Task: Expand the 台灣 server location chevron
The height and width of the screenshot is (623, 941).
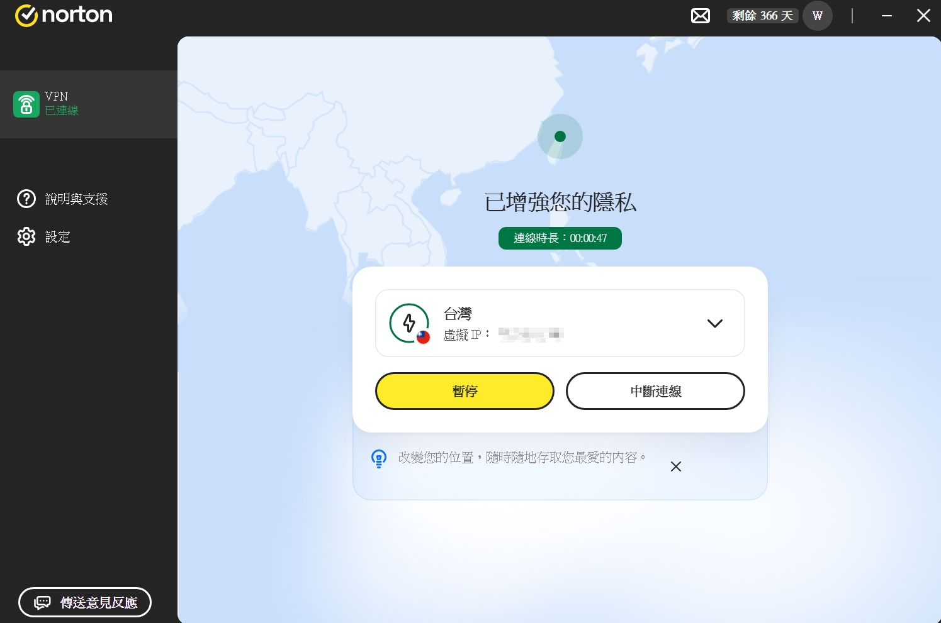Action: [x=714, y=323]
